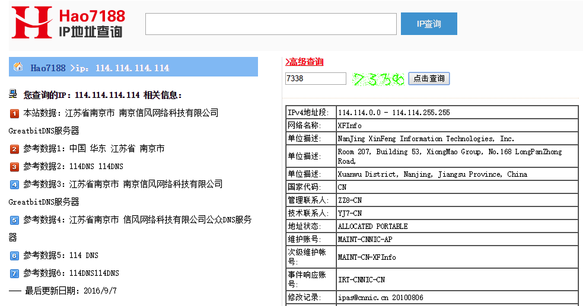Click the red number 3 badge icon
Screen dimensions: 583x306
tap(14, 167)
